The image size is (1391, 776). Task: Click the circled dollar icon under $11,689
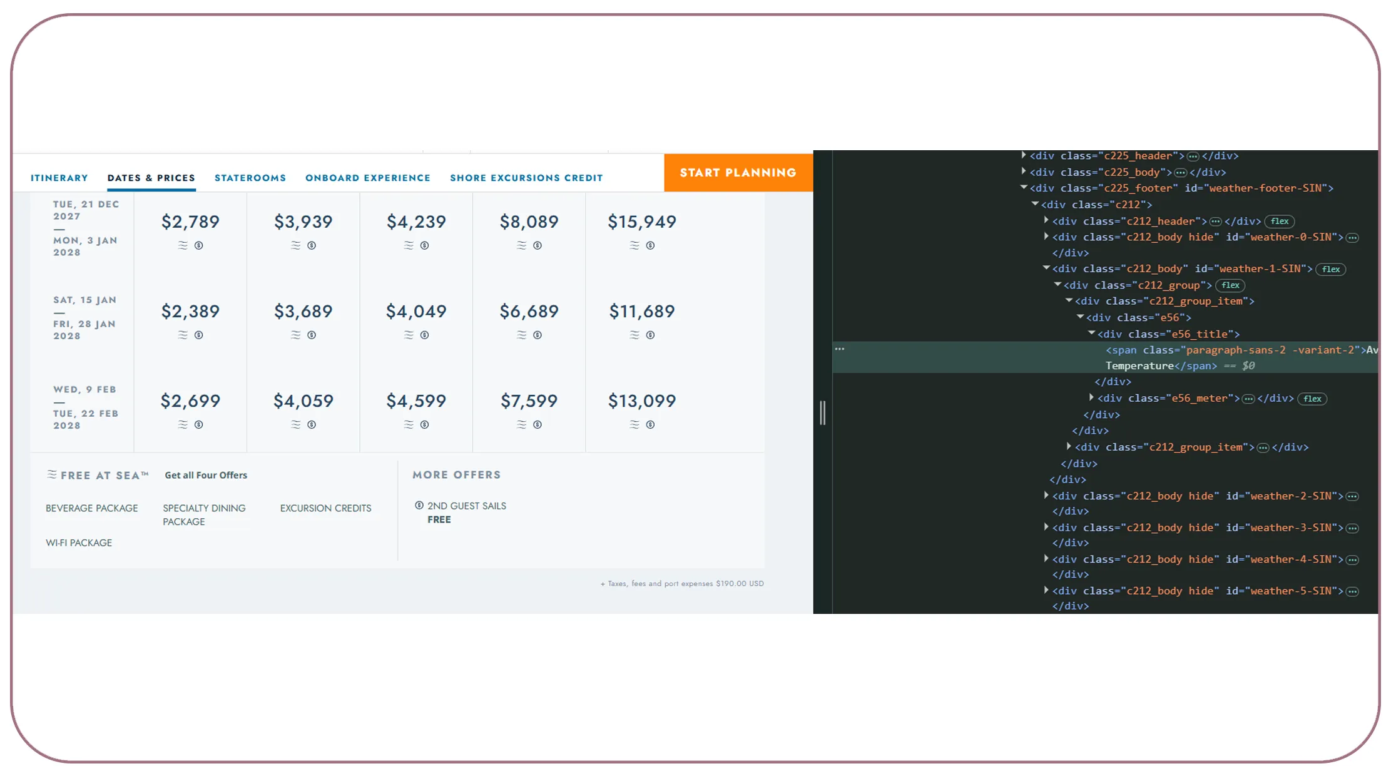click(x=651, y=335)
